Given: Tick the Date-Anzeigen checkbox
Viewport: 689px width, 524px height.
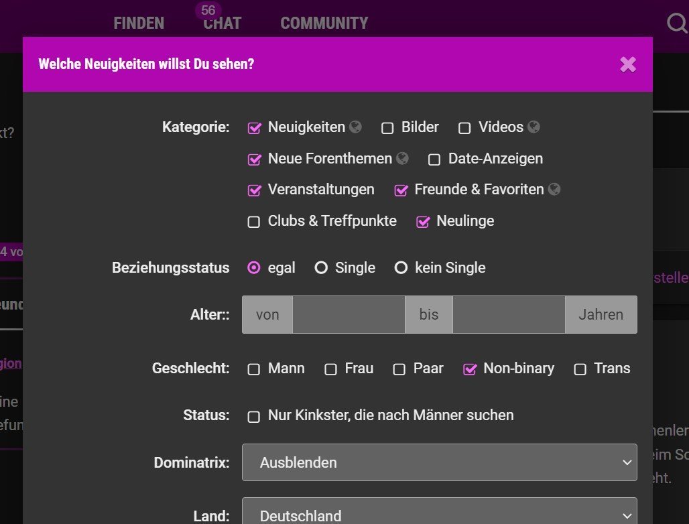Looking at the screenshot, I should click(x=434, y=159).
